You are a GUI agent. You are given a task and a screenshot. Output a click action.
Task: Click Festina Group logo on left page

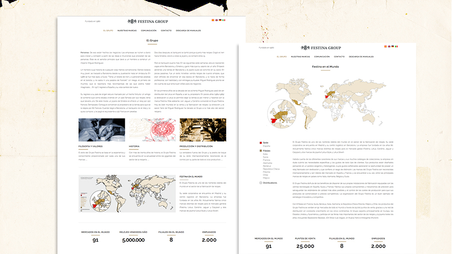148,21
